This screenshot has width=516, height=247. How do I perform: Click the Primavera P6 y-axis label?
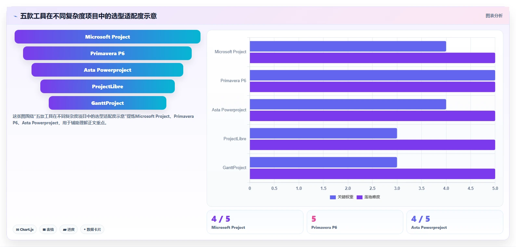tap(233, 80)
